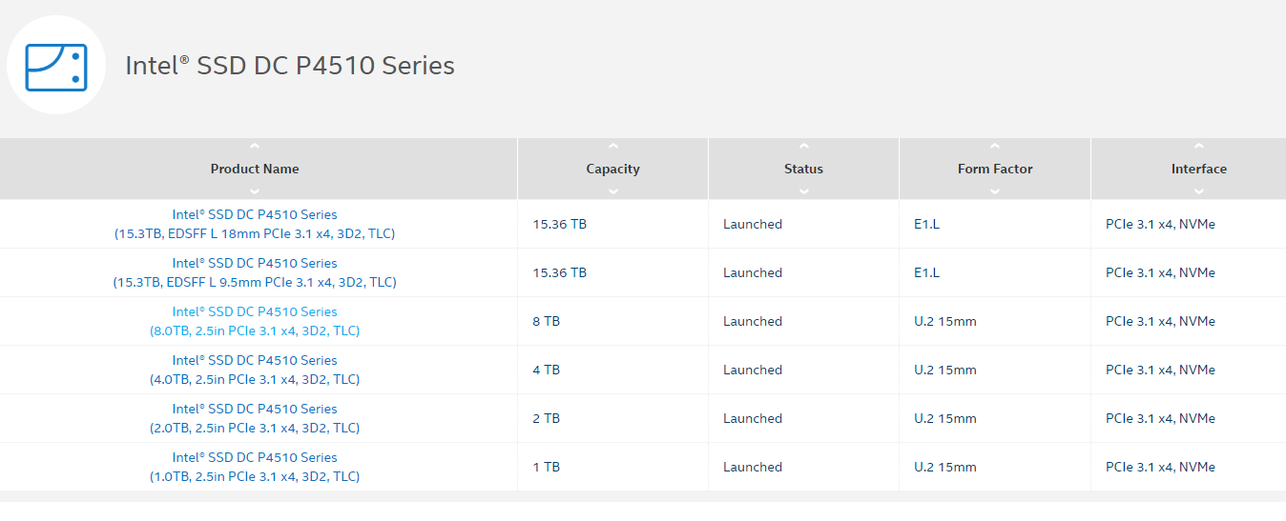Image resolution: width=1286 pixels, height=521 pixels.
Task: Sort Form Factor column descending arrow
Action: 995,190
